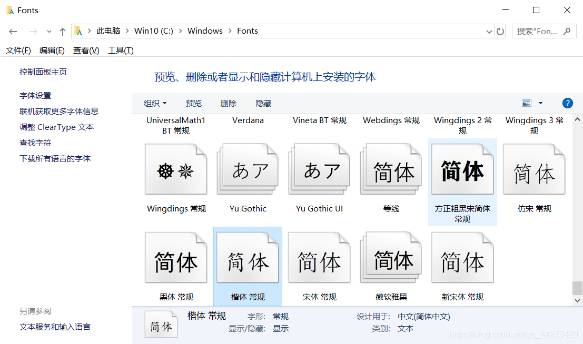Image resolution: width=583 pixels, height=344 pixels.
Task: Click the scrollbar down arrow
Action: [577, 300]
